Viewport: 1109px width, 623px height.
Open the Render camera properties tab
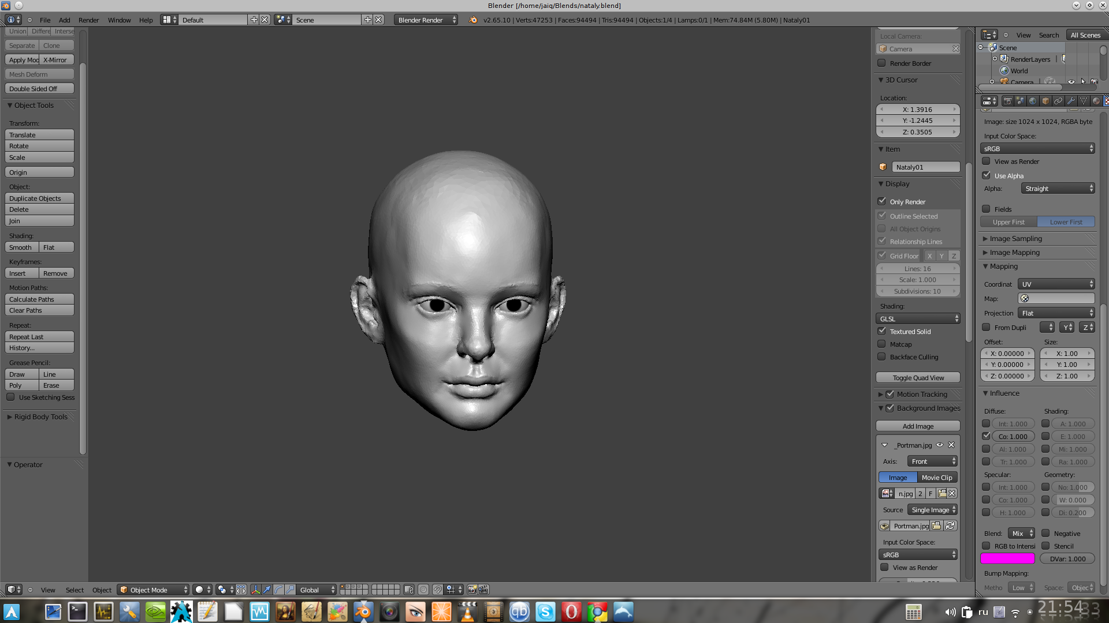[x=1007, y=101]
